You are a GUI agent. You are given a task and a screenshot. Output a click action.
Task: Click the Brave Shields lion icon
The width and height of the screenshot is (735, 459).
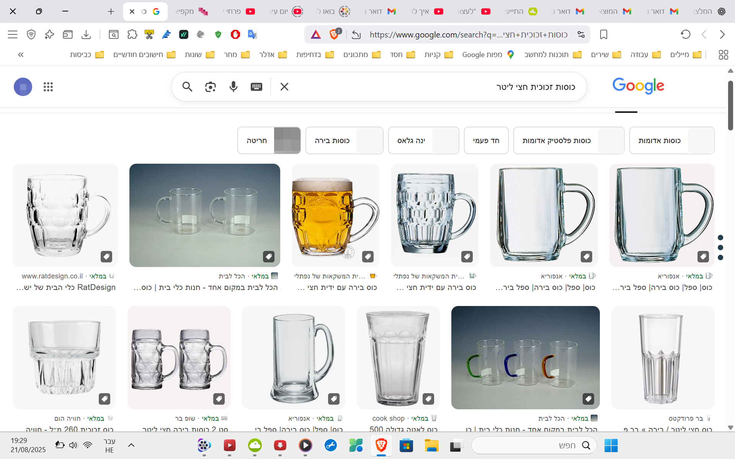(x=334, y=34)
